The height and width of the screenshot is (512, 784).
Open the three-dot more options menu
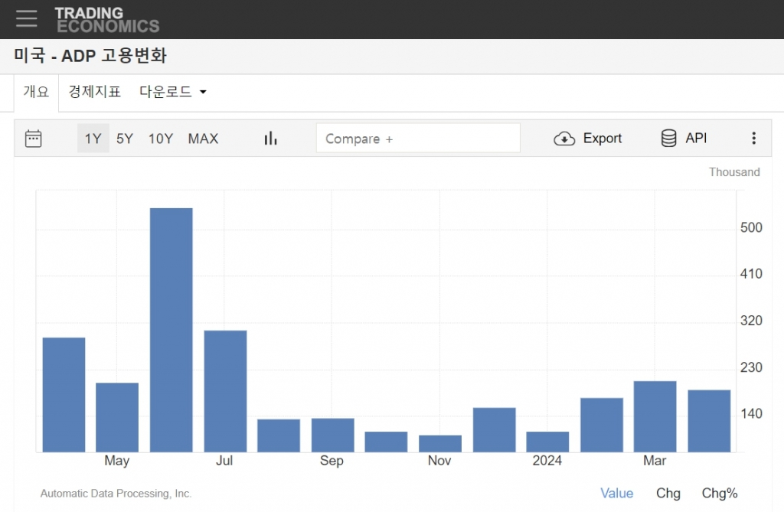[x=753, y=139]
